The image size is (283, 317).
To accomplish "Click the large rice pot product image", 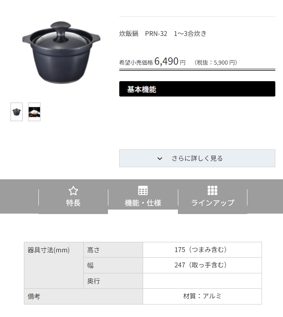I will [61, 52].
